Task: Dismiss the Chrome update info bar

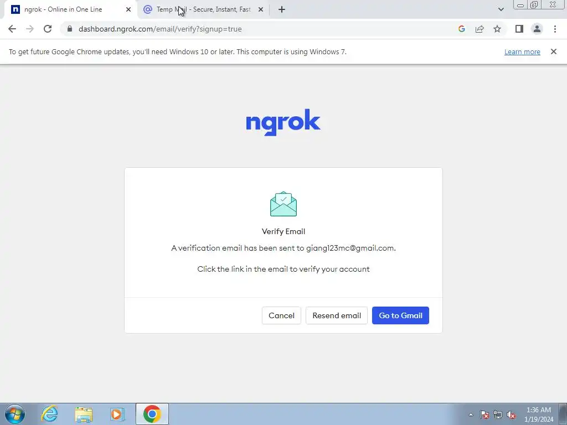Action: [553, 51]
